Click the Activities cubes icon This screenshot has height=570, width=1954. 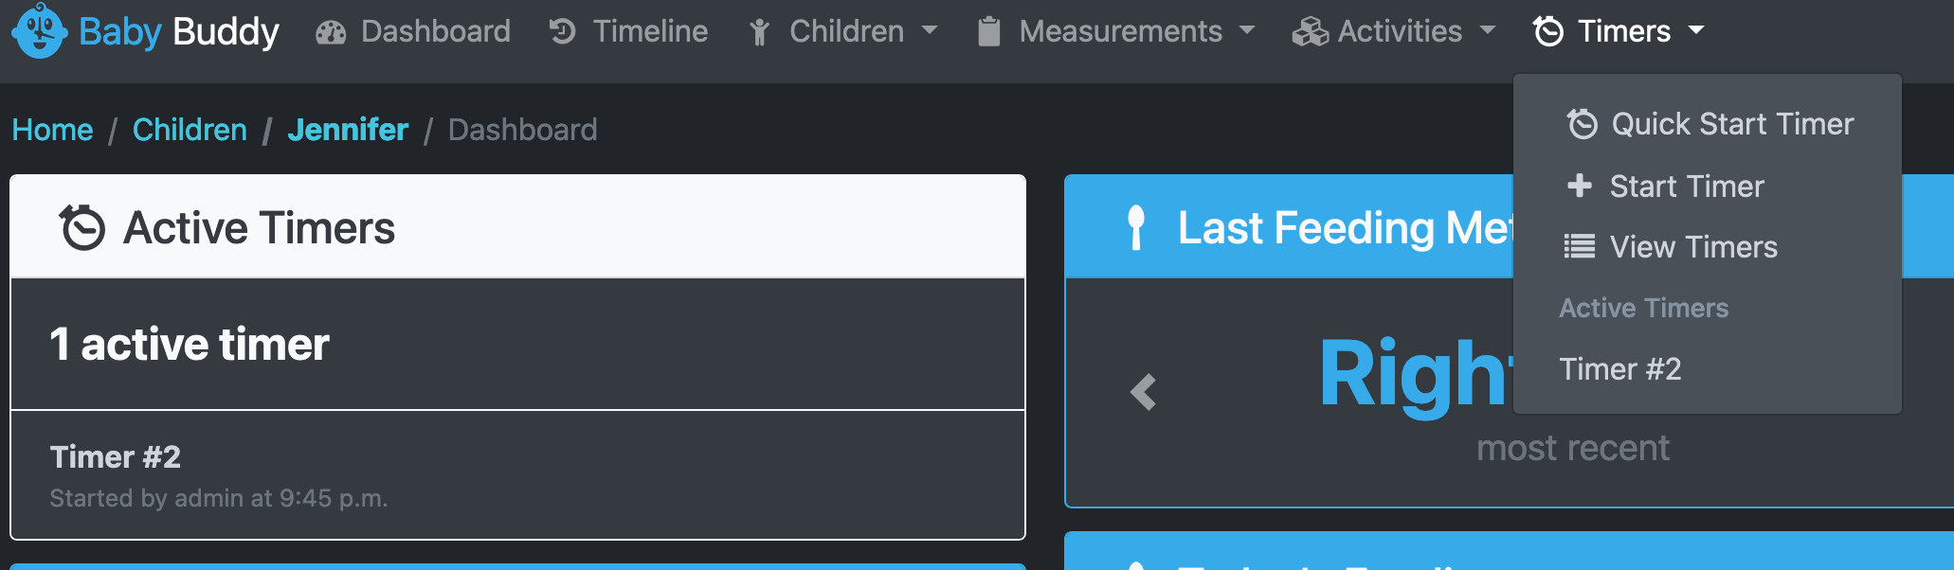1310,32
